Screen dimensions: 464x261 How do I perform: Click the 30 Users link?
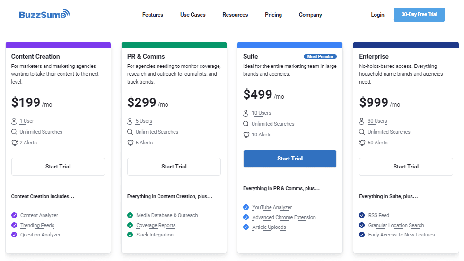377,121
